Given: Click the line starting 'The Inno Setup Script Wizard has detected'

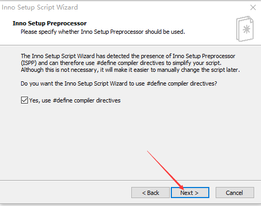Looking at the screenshot, I should point(128,56).
